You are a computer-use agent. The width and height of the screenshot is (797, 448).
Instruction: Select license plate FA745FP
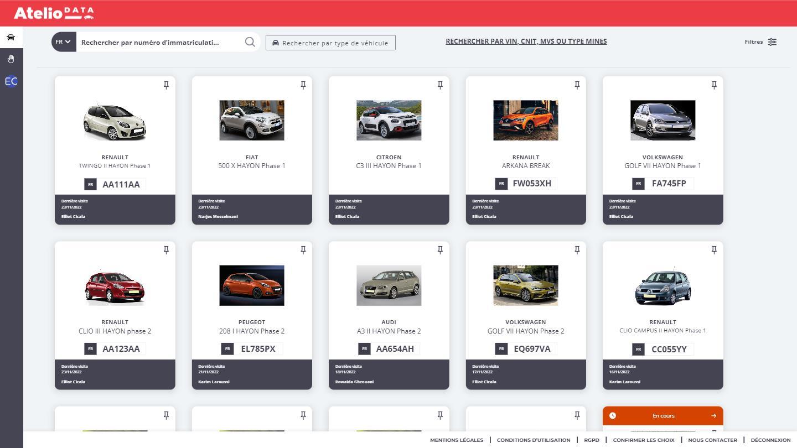point(663,184)
